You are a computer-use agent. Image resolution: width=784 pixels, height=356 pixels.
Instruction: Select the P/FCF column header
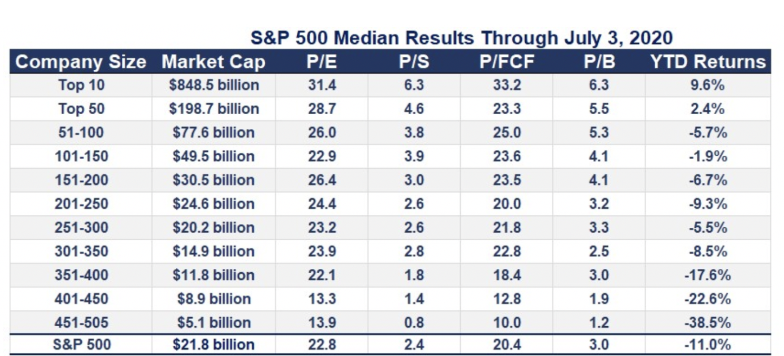pyautogui.click(x=507, y=62)
